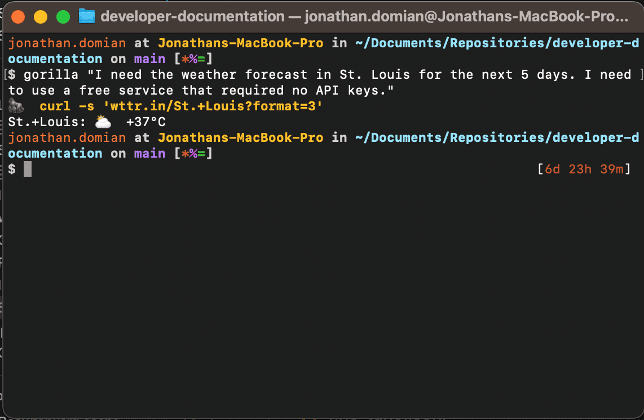
Task: Maximize the window with the green button
Action: (63, 16)
